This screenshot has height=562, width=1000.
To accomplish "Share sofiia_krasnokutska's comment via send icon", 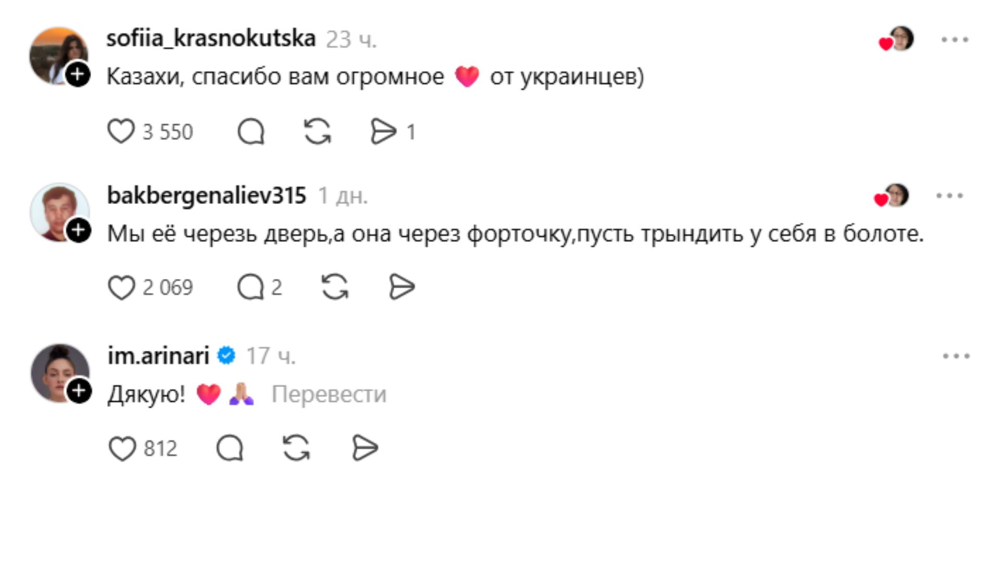I will 383,131.
